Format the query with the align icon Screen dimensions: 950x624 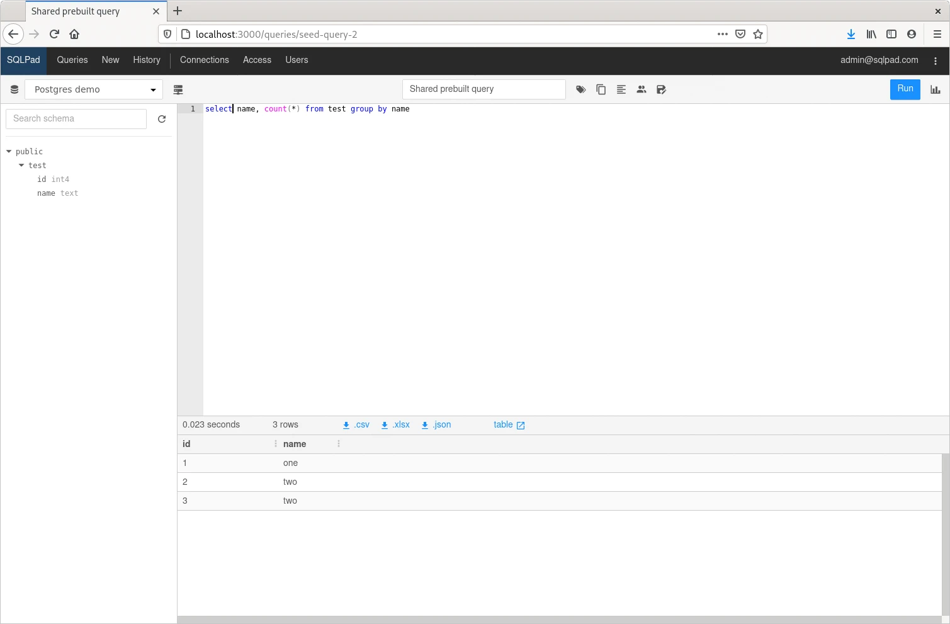(621, 89)
